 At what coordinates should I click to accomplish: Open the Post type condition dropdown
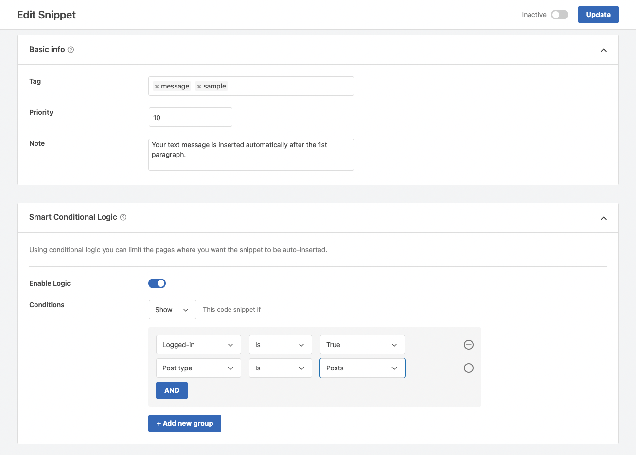[x=198, y=368]
